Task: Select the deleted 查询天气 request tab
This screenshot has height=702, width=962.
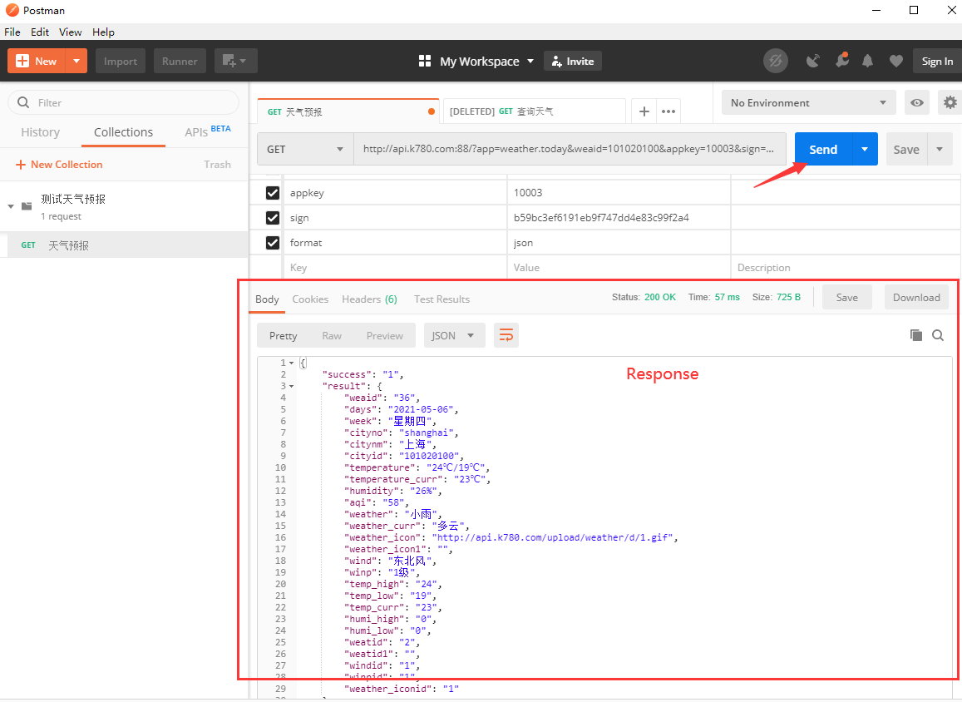Action: pos(534,111)
